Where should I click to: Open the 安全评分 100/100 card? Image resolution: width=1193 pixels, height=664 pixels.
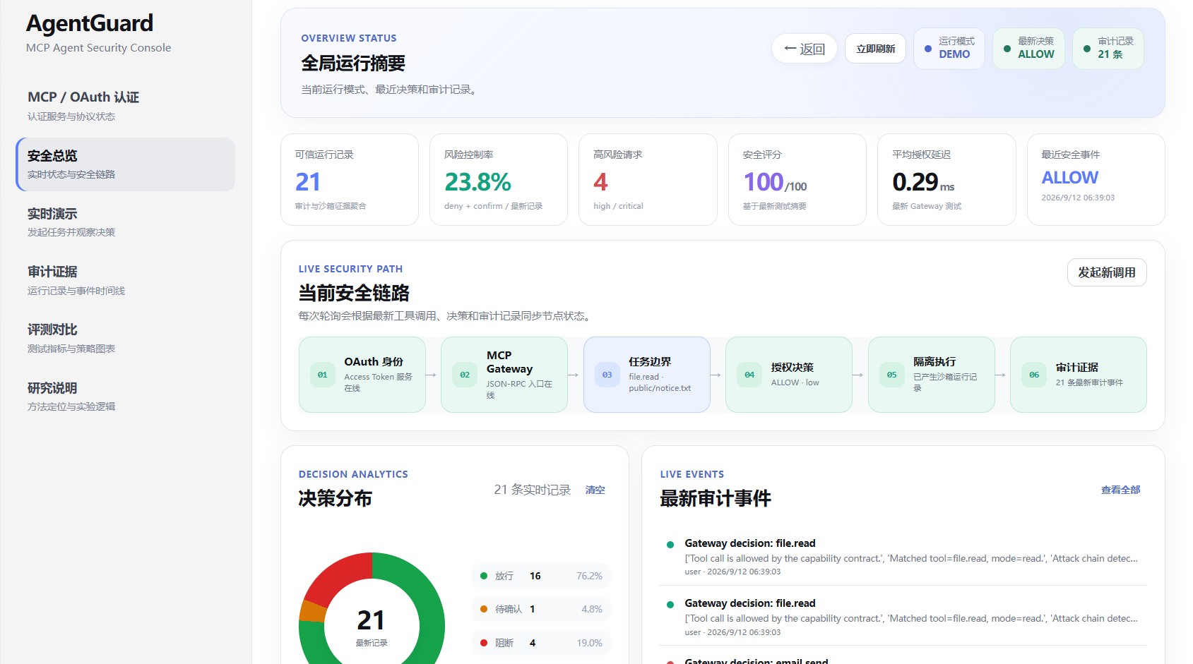tap(797, 180)
